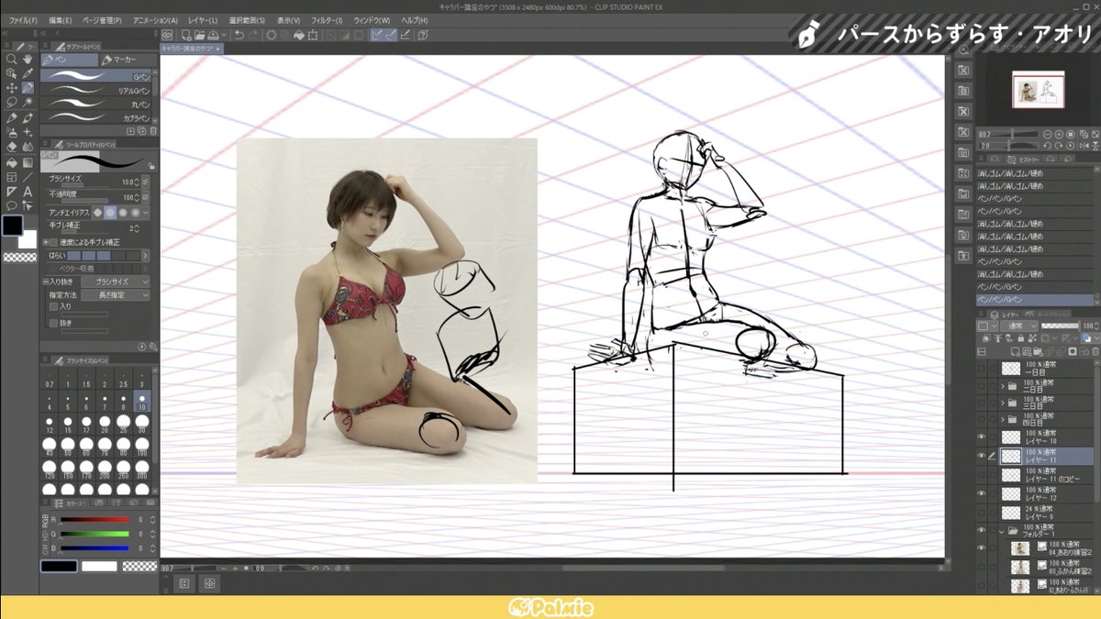Switch to the マーカー sub tool group
This screenshot has width=1101, height=619.
128,59
